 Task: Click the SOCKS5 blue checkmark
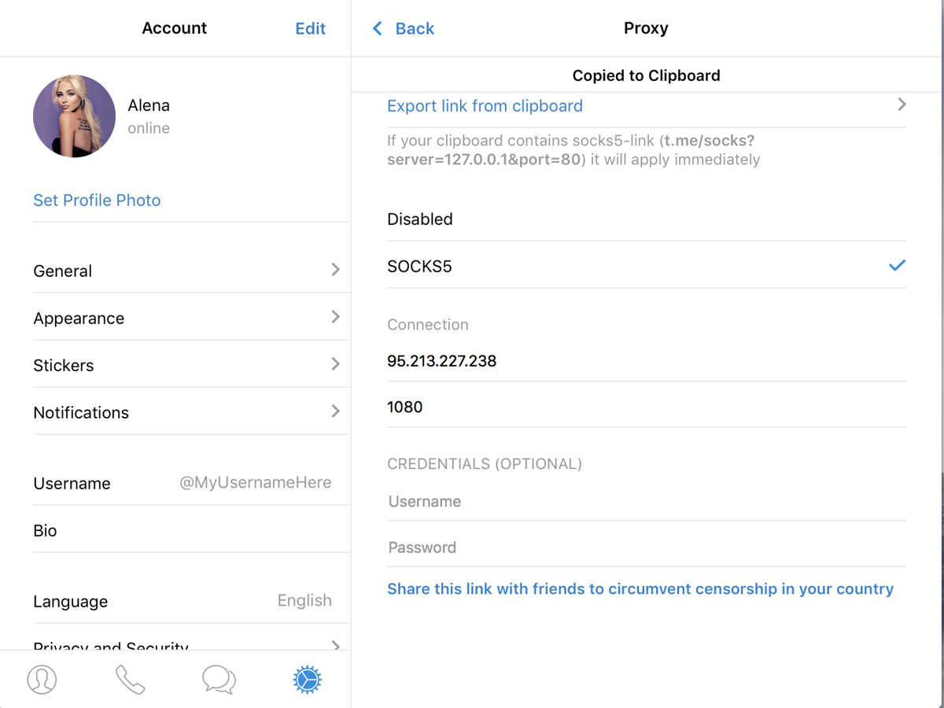click(897, 266)
